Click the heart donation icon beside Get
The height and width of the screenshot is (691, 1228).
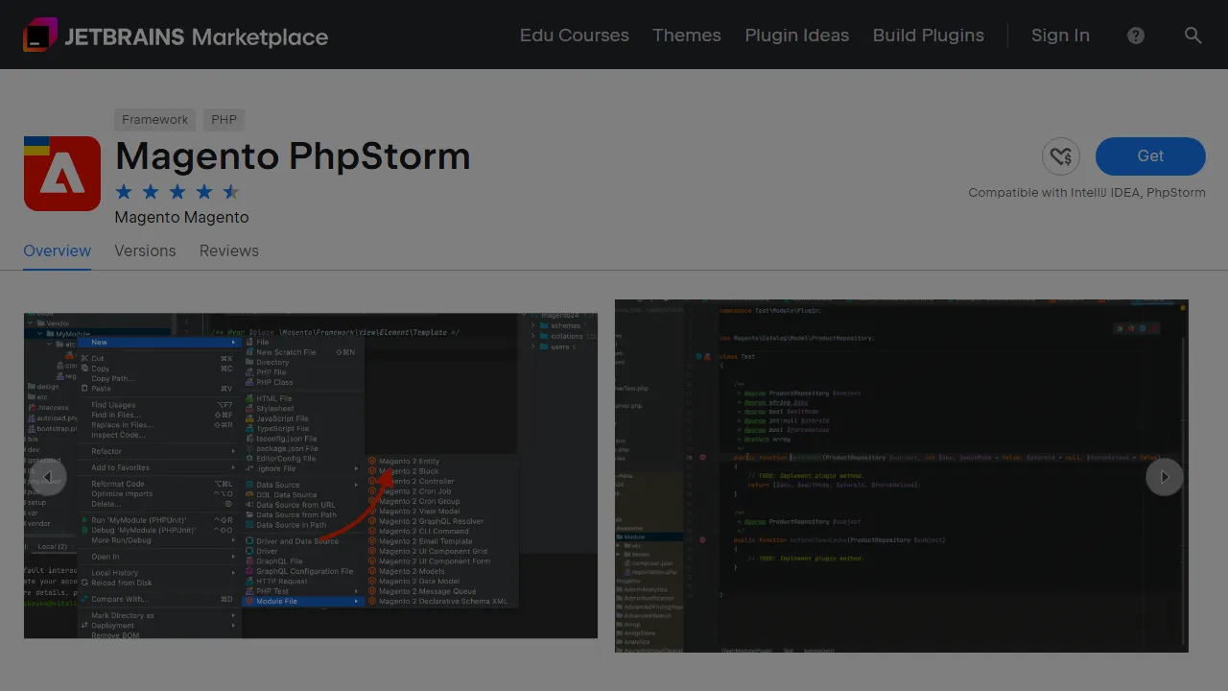pyautogui.click(x=1060, y=155)
